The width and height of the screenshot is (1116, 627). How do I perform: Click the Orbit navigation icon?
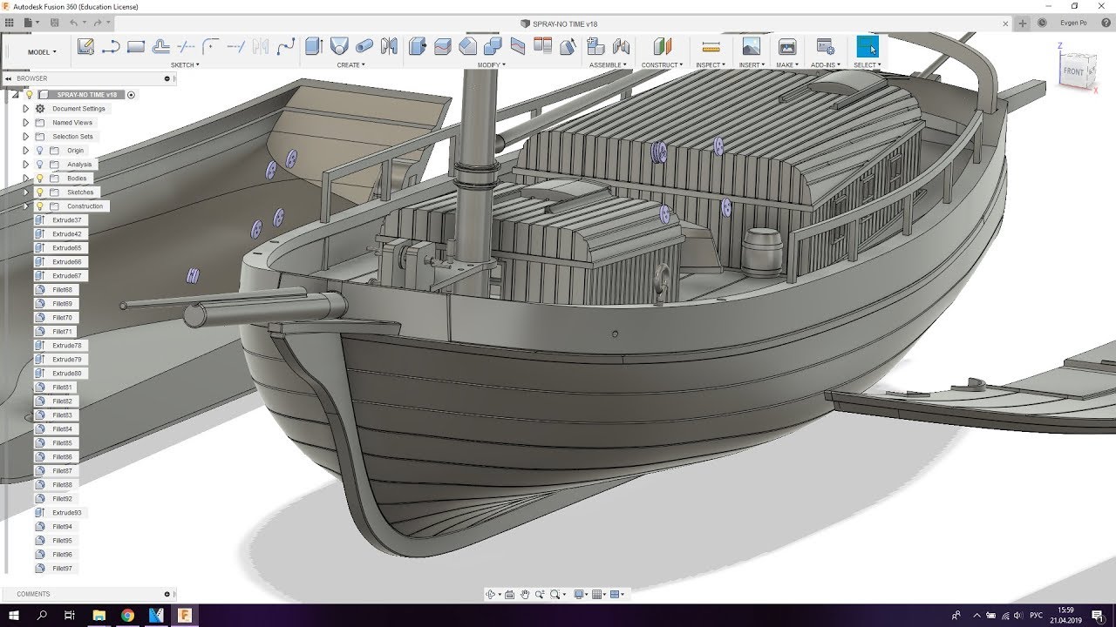click(491, 595)
